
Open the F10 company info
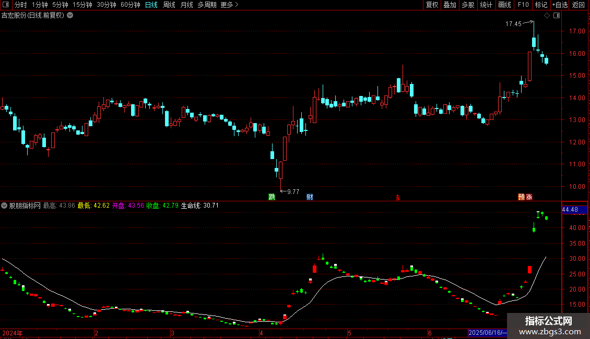(523, 5)
